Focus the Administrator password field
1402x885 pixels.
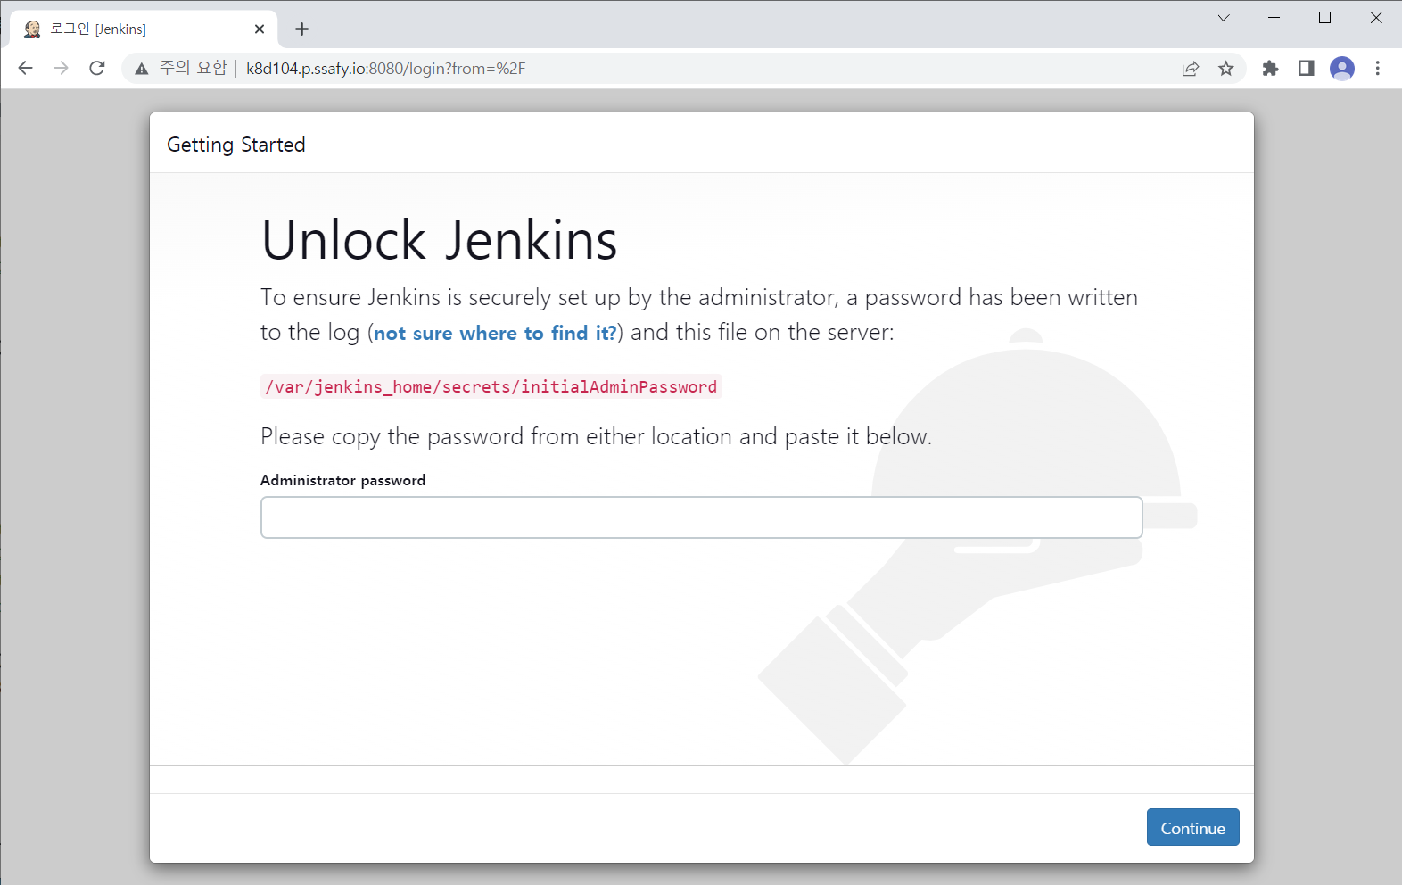[x=701, y=517]
